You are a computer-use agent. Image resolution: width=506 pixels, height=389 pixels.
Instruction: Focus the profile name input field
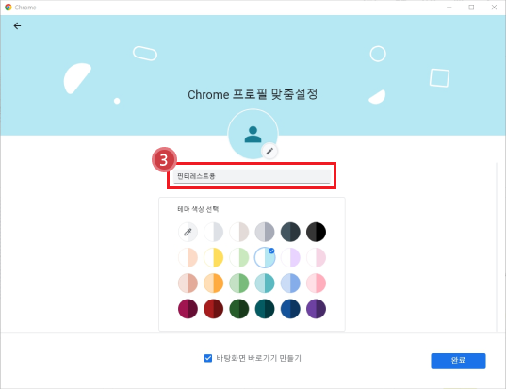point(252,176)
